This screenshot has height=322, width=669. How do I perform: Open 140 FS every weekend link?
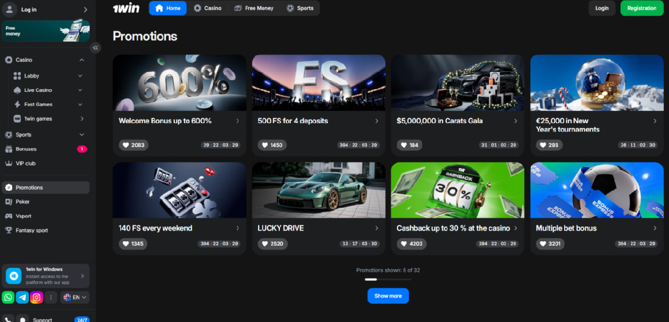point(156,228)
